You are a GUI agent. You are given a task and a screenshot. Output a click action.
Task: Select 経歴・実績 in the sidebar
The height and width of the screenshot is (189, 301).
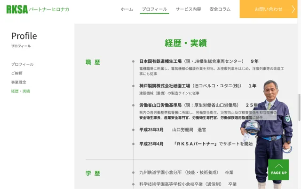tap(21, 91)
